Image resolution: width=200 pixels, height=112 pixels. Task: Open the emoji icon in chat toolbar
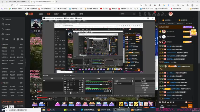pos(160,102)
